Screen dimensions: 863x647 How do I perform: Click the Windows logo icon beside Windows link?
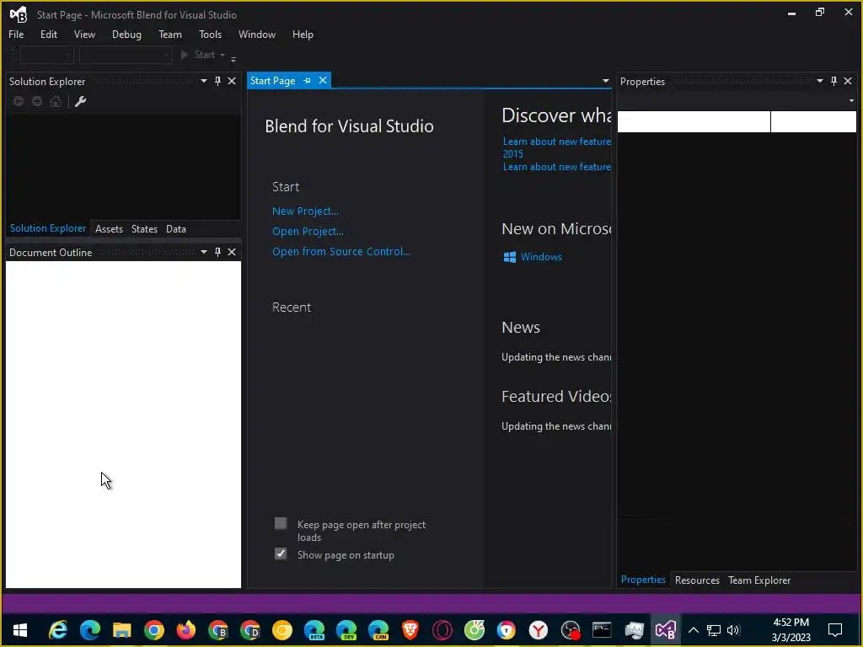(x=510, y=257)
